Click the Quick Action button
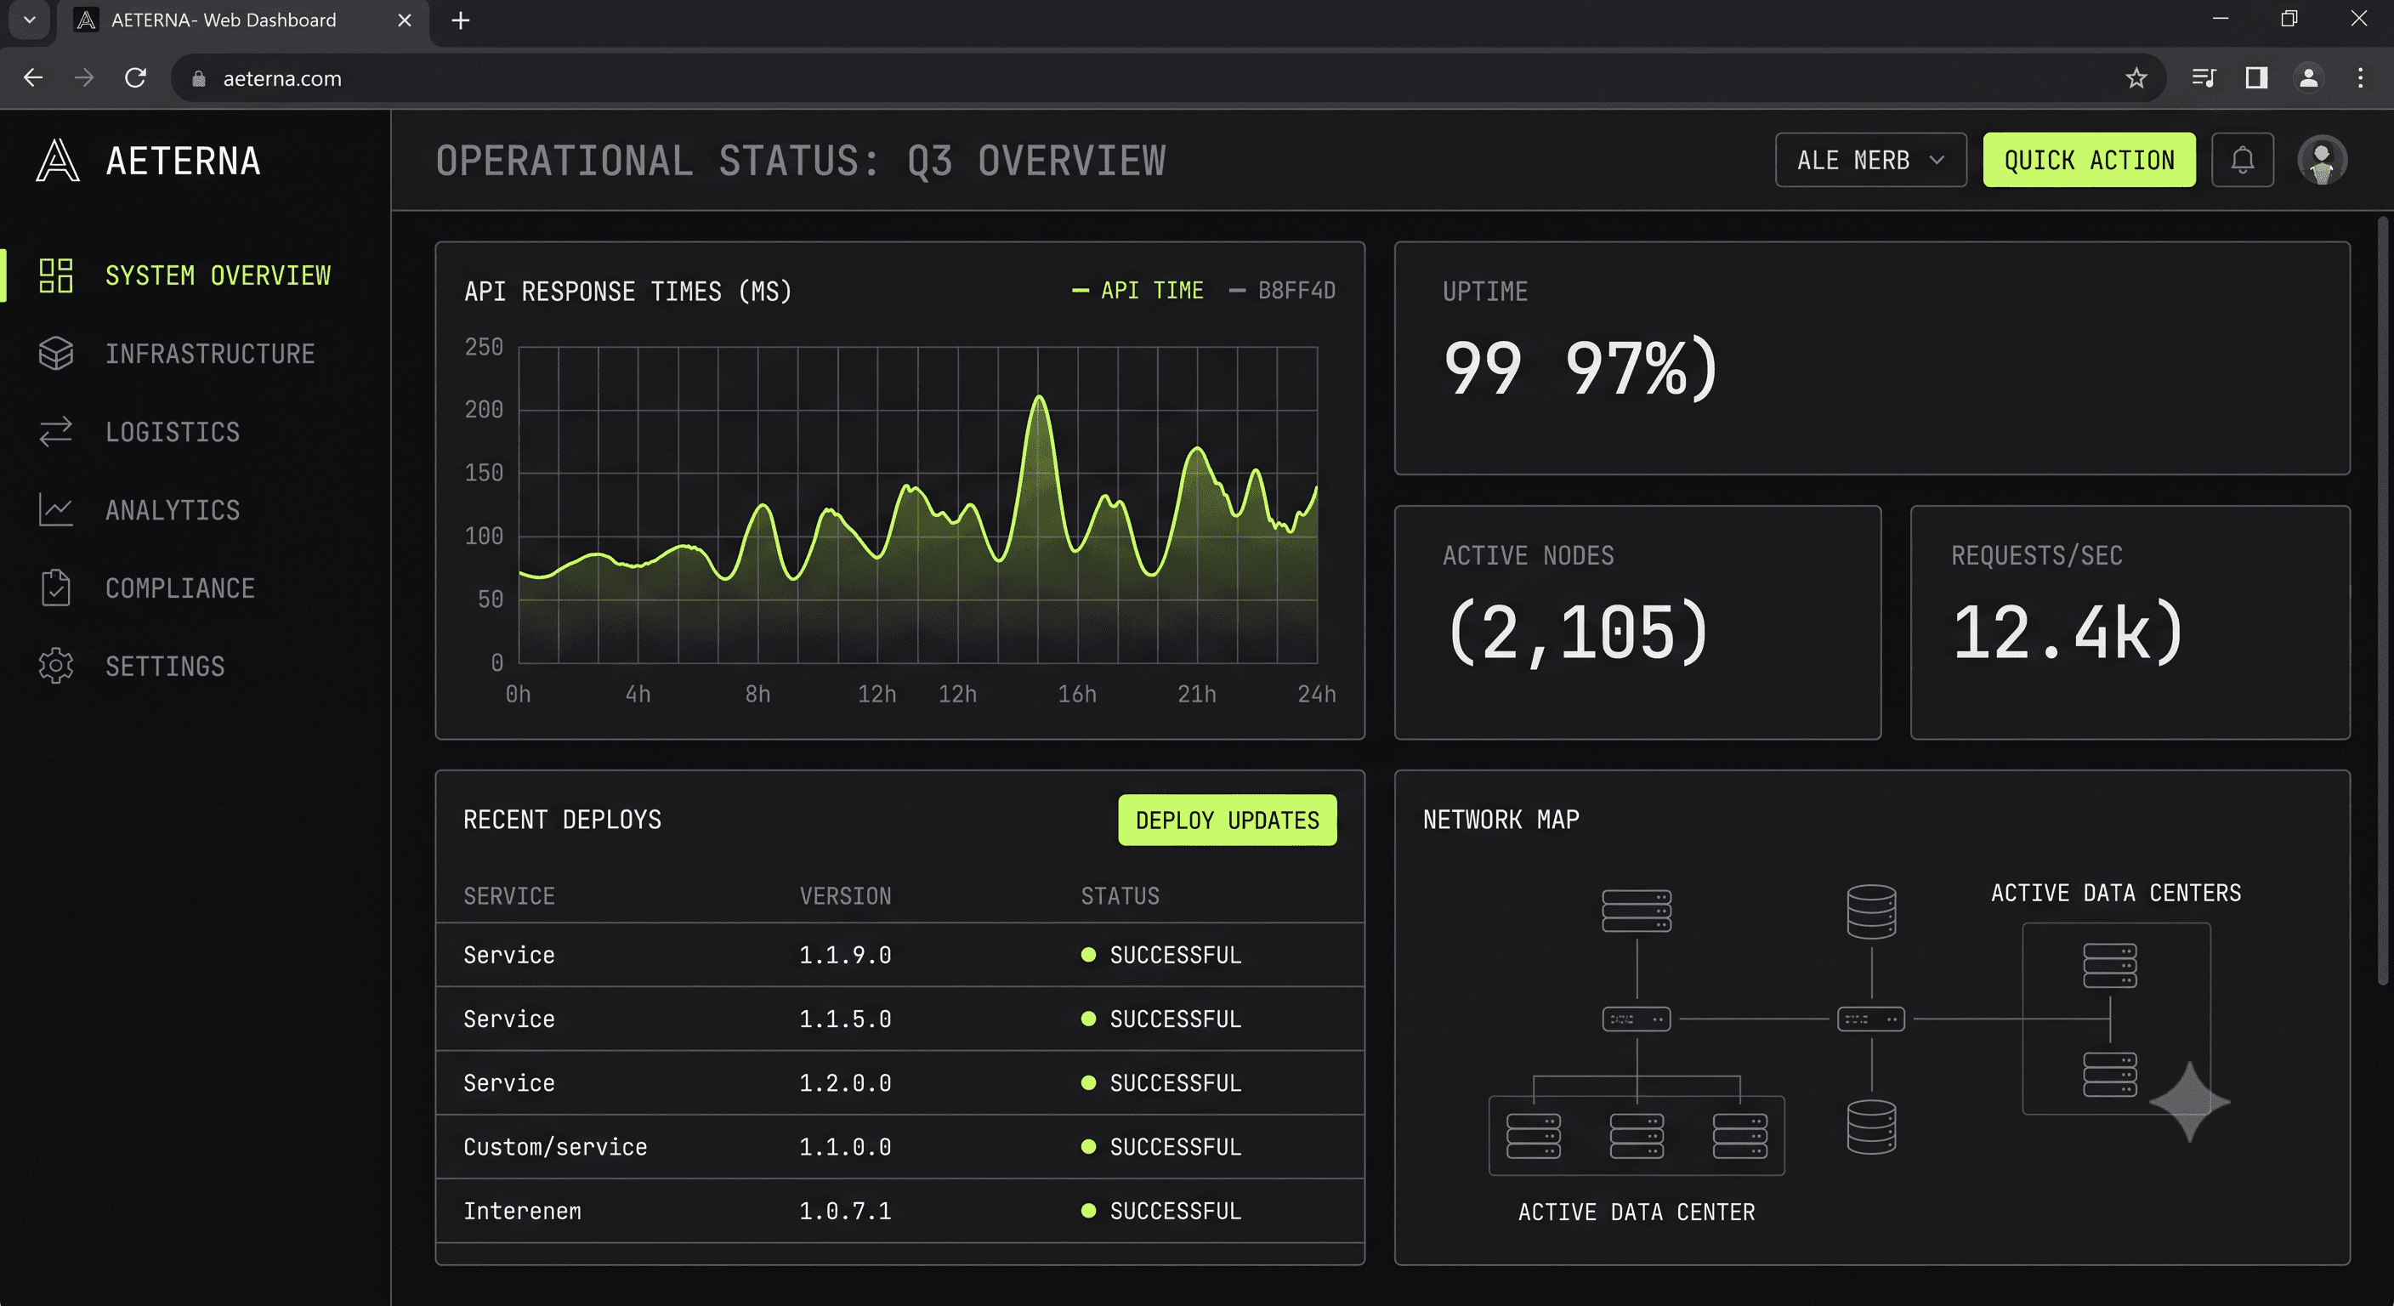Viewport: 2394px width, 1306px height. (2088, 160)
